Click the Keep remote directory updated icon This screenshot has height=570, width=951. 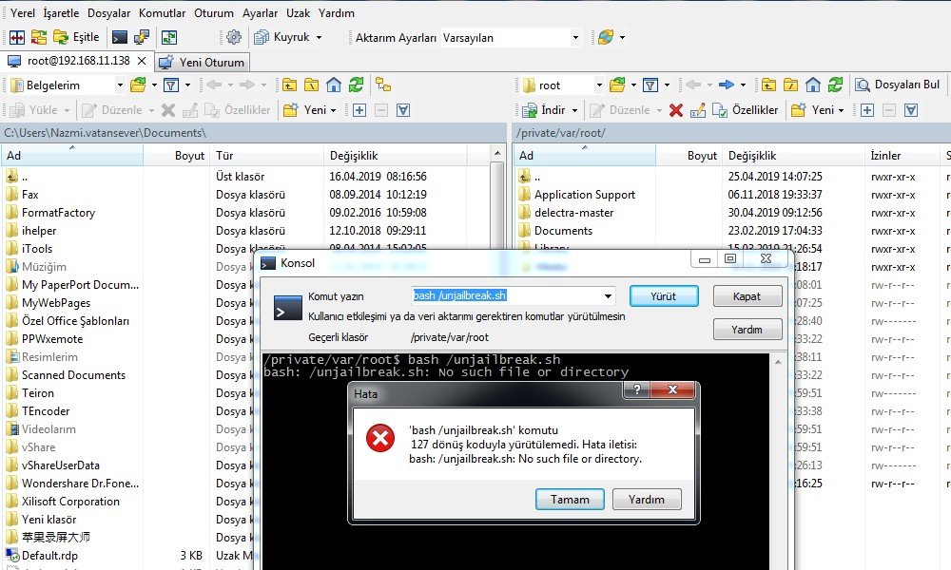(169, 38)
